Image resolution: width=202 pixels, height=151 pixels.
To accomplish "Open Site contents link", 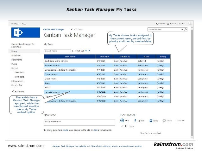I will point(17,81).
